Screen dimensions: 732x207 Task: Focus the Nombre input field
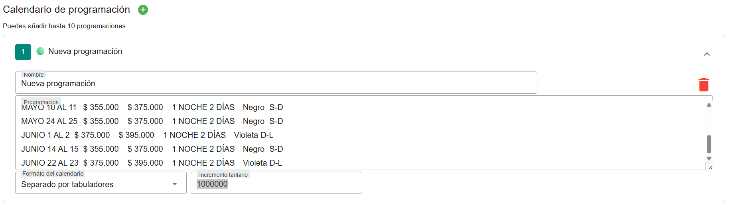(x=275, y=84)
